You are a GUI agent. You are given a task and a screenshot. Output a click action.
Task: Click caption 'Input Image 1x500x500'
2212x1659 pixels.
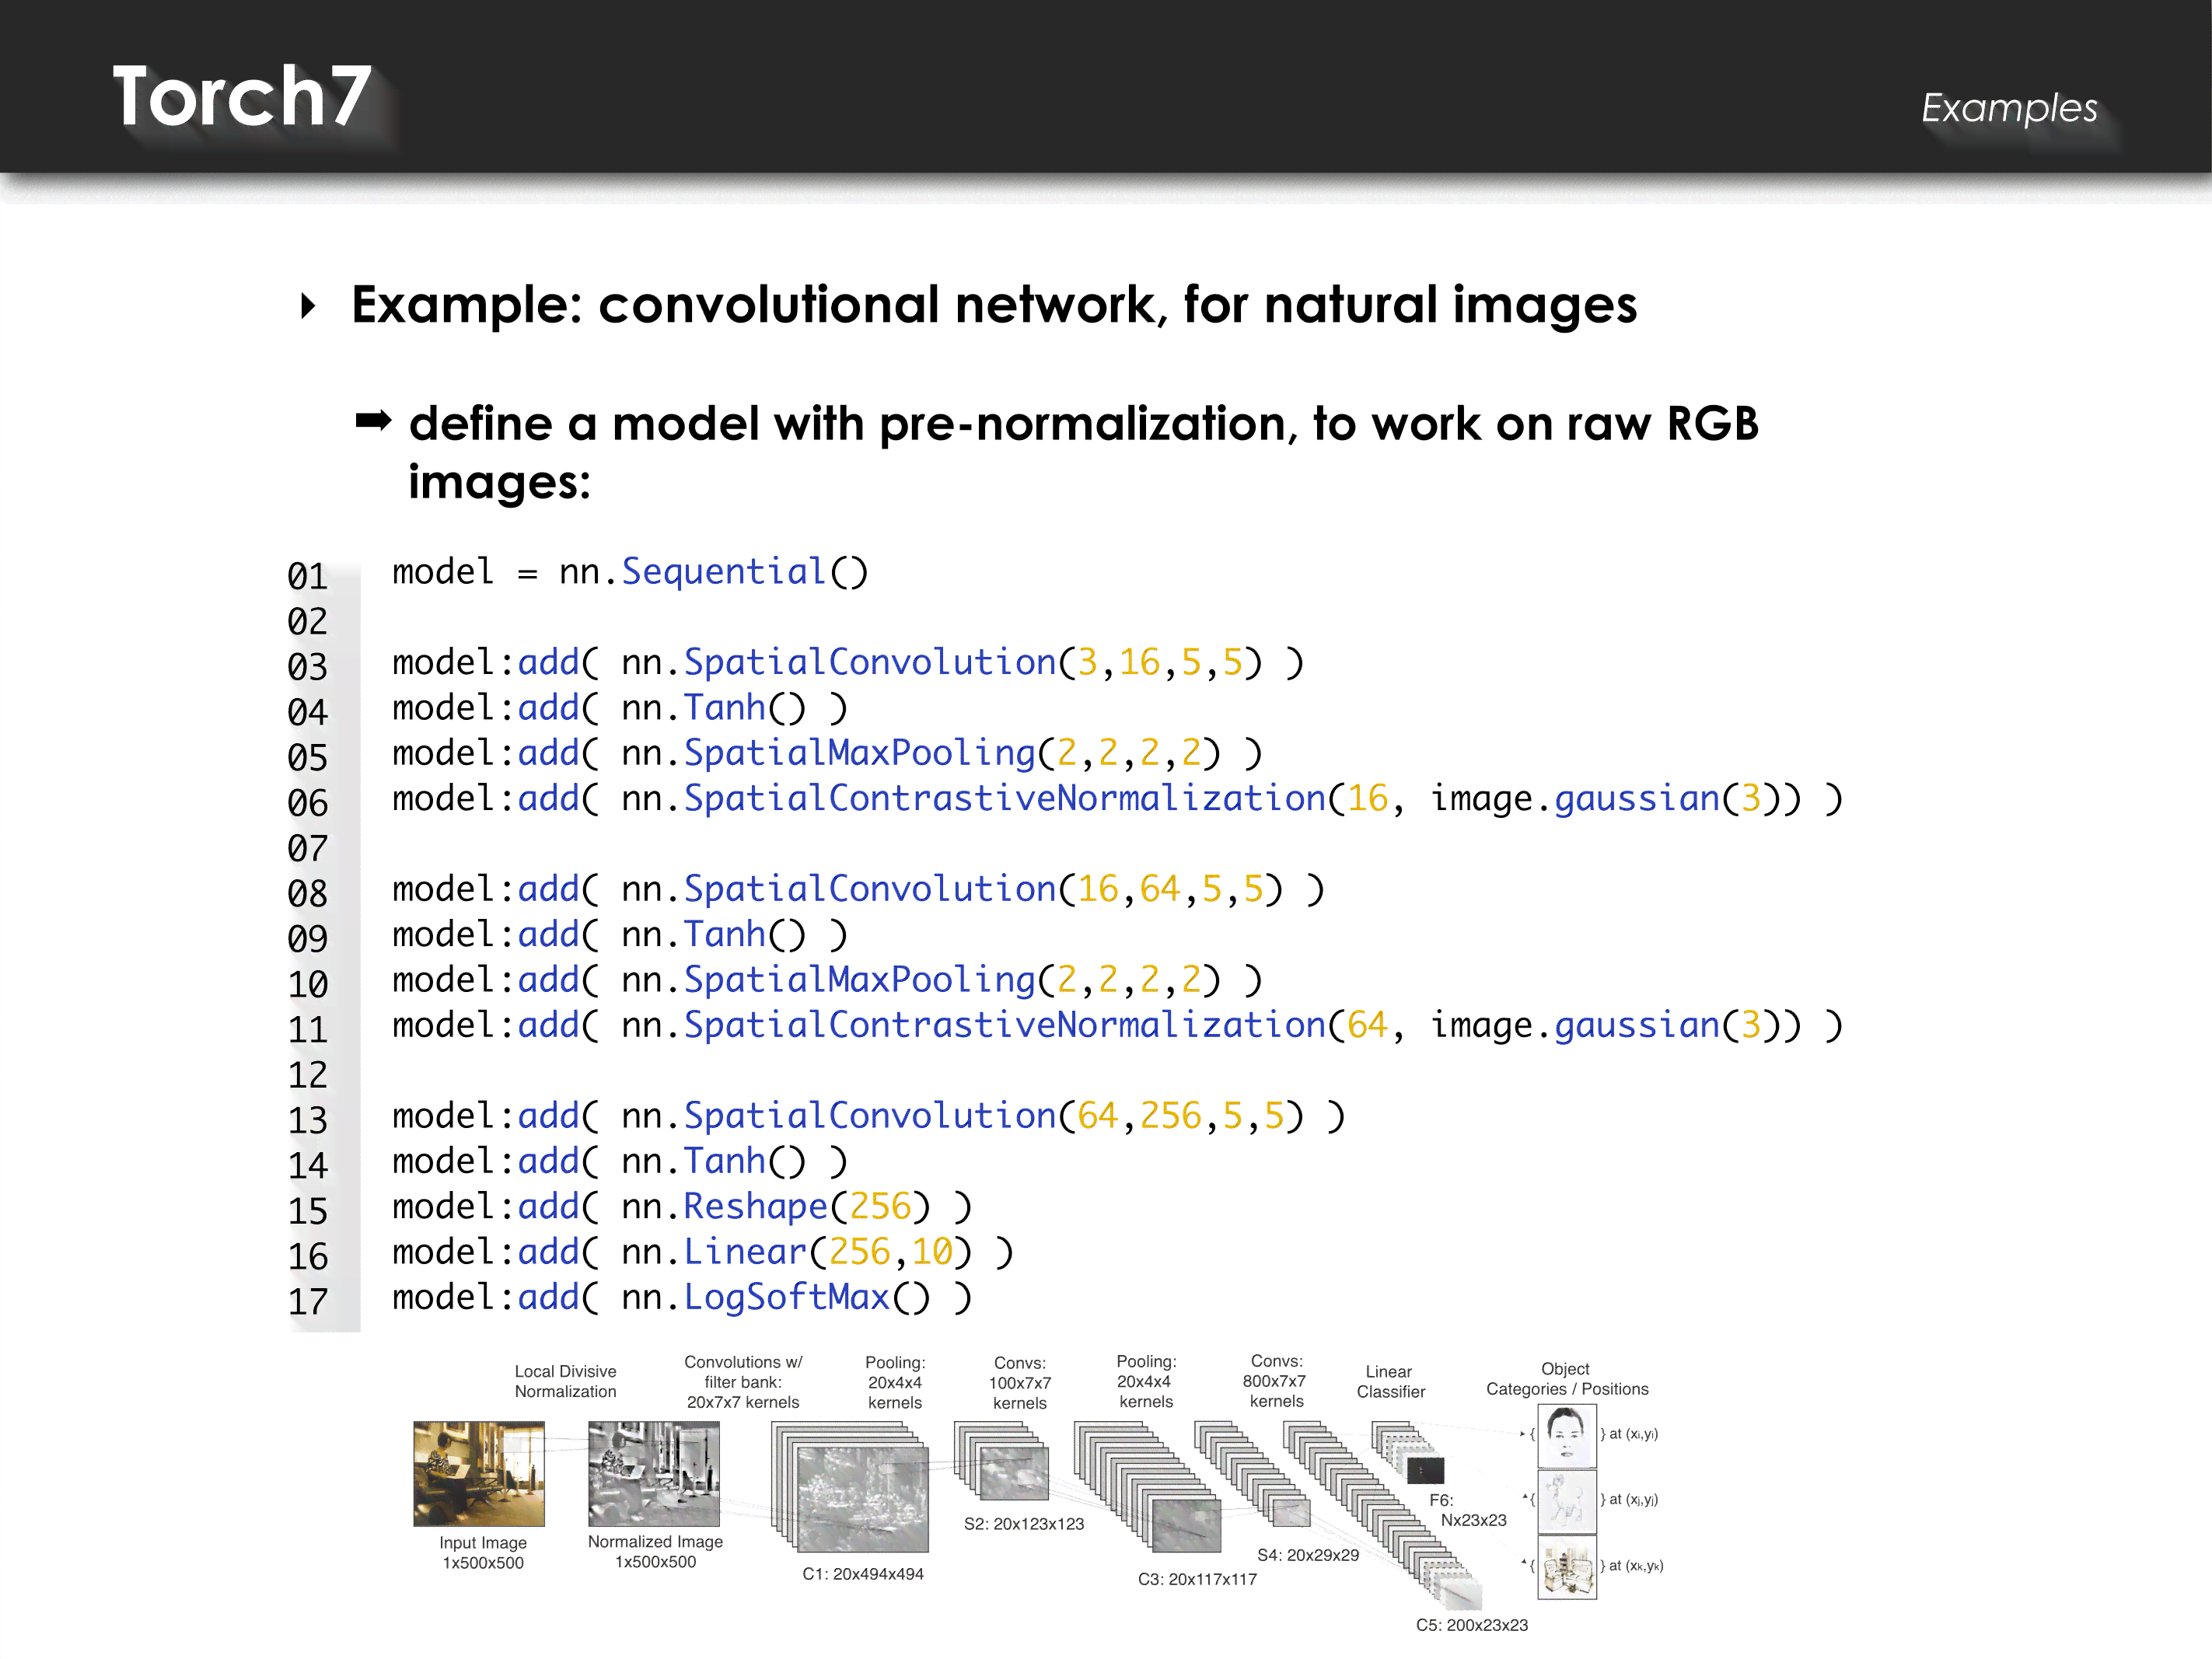pos(483,1553)
